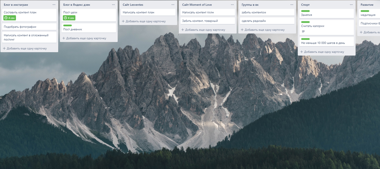
Task: Click list title Блог в инстаграм
Action: coord(16,5)
